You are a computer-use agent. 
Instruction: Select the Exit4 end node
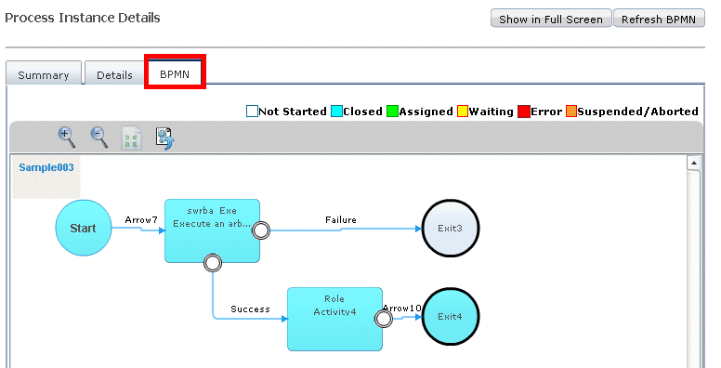(x=451, y=317)
